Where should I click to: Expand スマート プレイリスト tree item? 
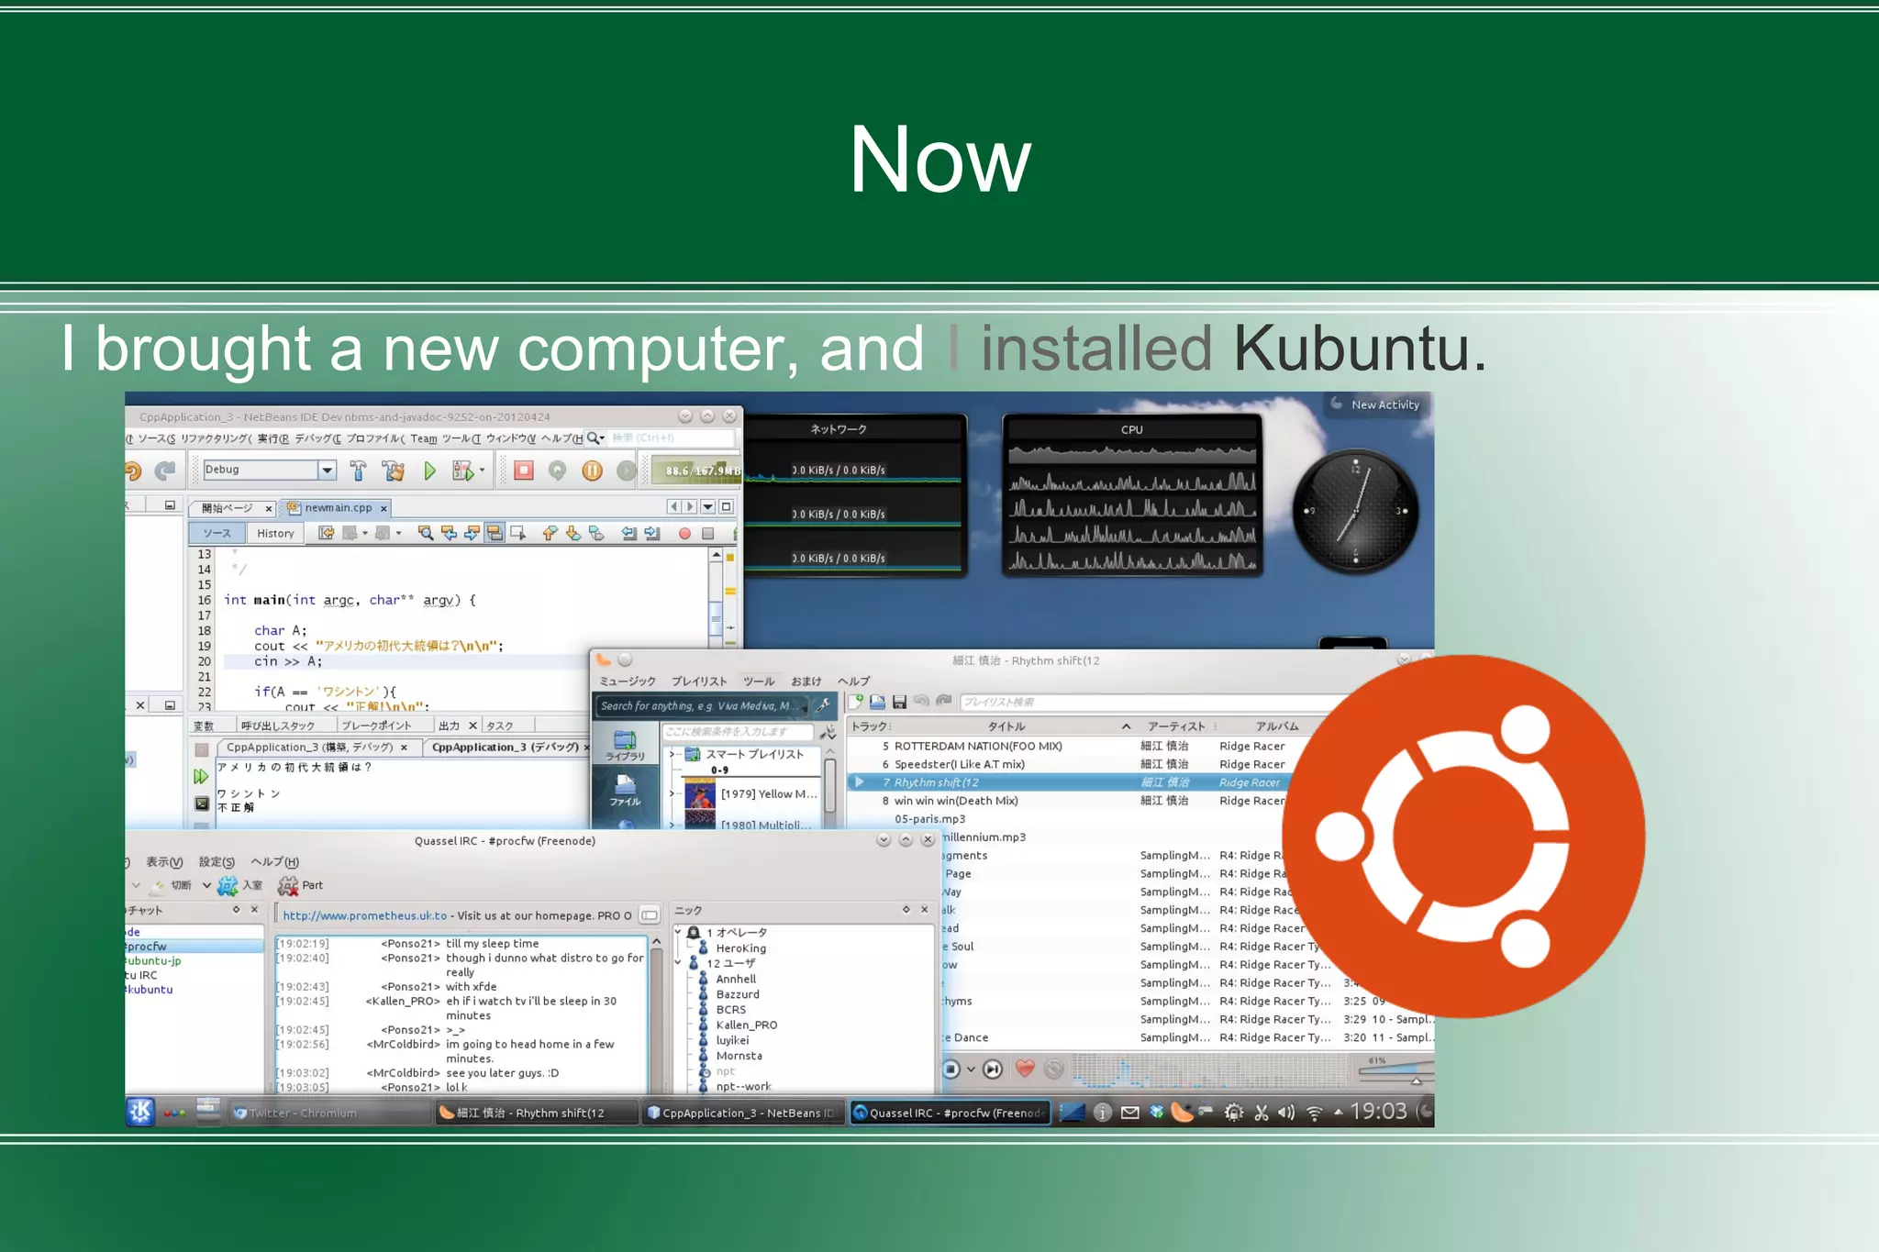[x=673, y=754]
